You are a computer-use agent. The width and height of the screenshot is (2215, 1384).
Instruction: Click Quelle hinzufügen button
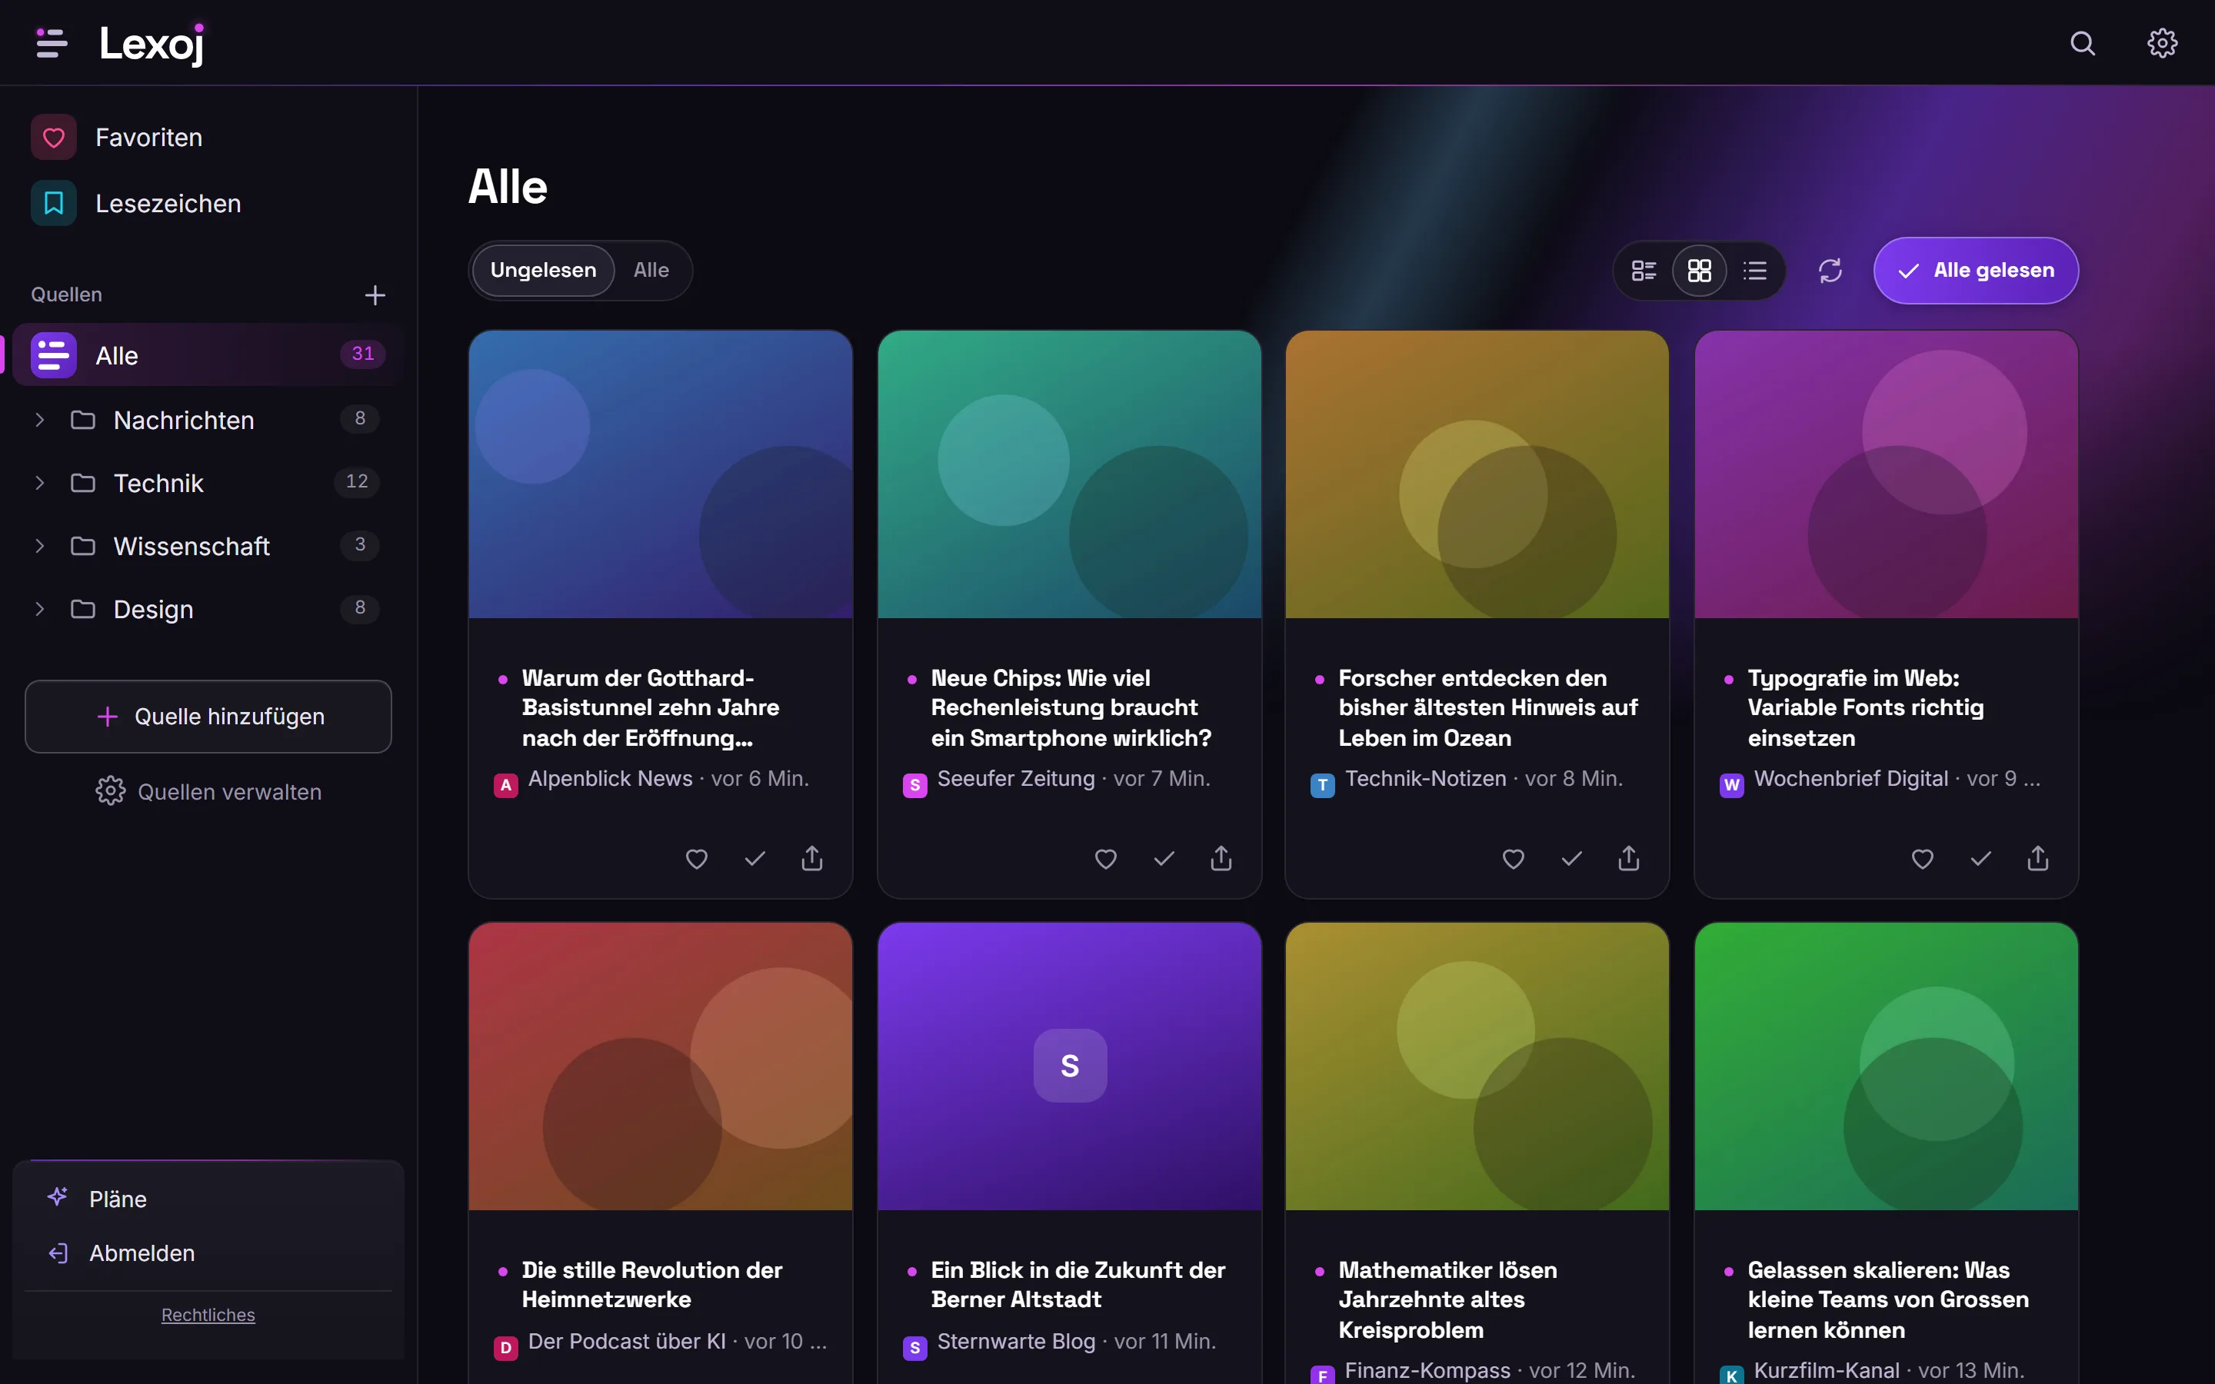(x=208, y=716)
